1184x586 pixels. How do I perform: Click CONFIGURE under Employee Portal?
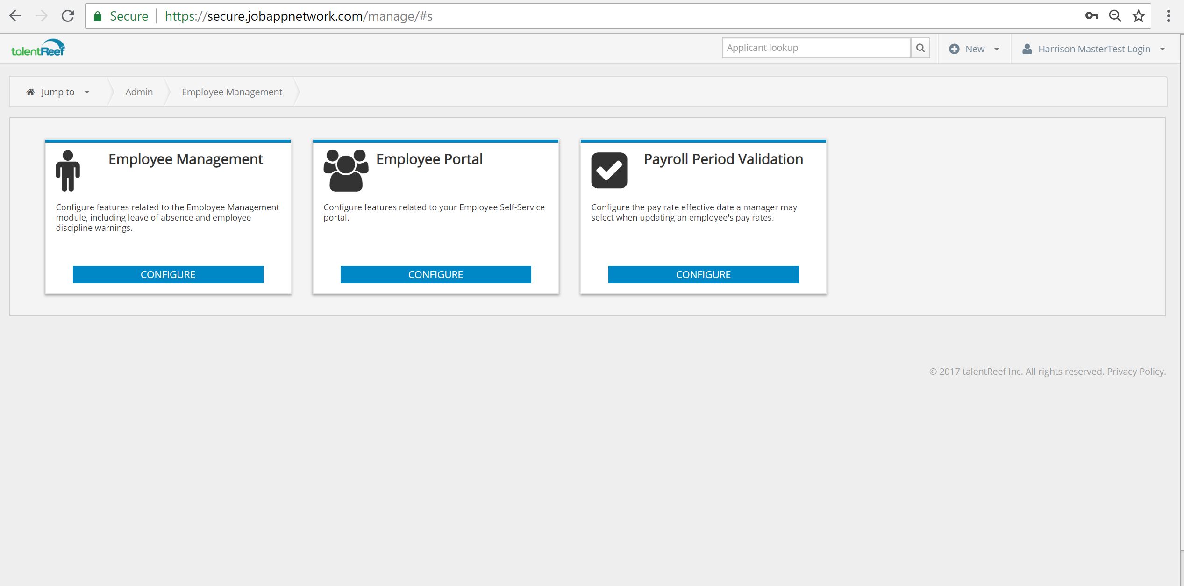[435, 274]
